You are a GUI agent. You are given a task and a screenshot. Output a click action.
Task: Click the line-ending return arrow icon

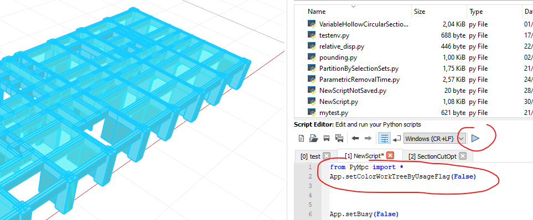point(396,139)
